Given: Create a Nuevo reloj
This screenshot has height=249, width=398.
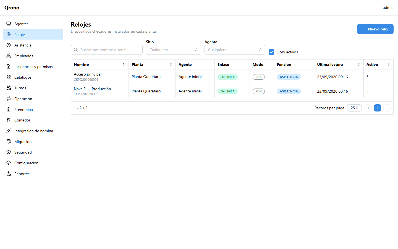Looking at the screenshot, I should click(x=375, y=29).
